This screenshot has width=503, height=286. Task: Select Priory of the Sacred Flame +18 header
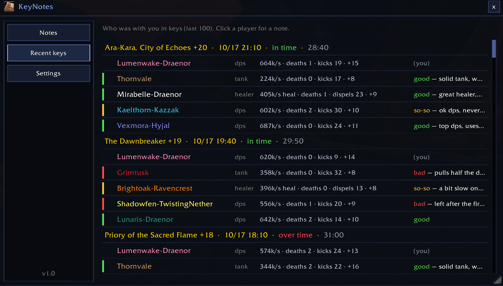pyautogui.click(x=295, y=235)
